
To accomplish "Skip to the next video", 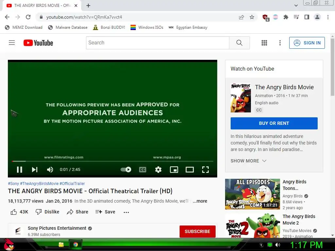I will click(x=35, y=170).
